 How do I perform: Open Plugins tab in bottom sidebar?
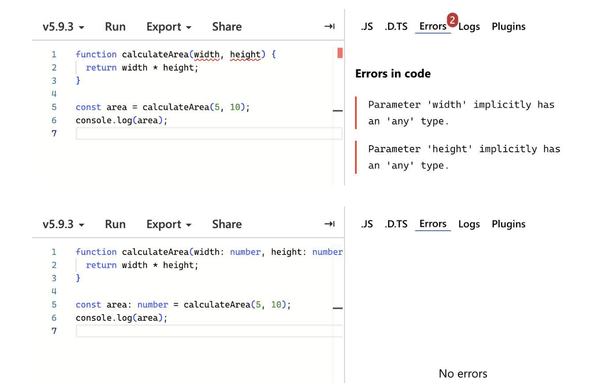(x=508, y=225)
